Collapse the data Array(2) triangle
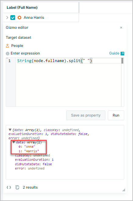This screenshot has height=201, width=133. 14,142
